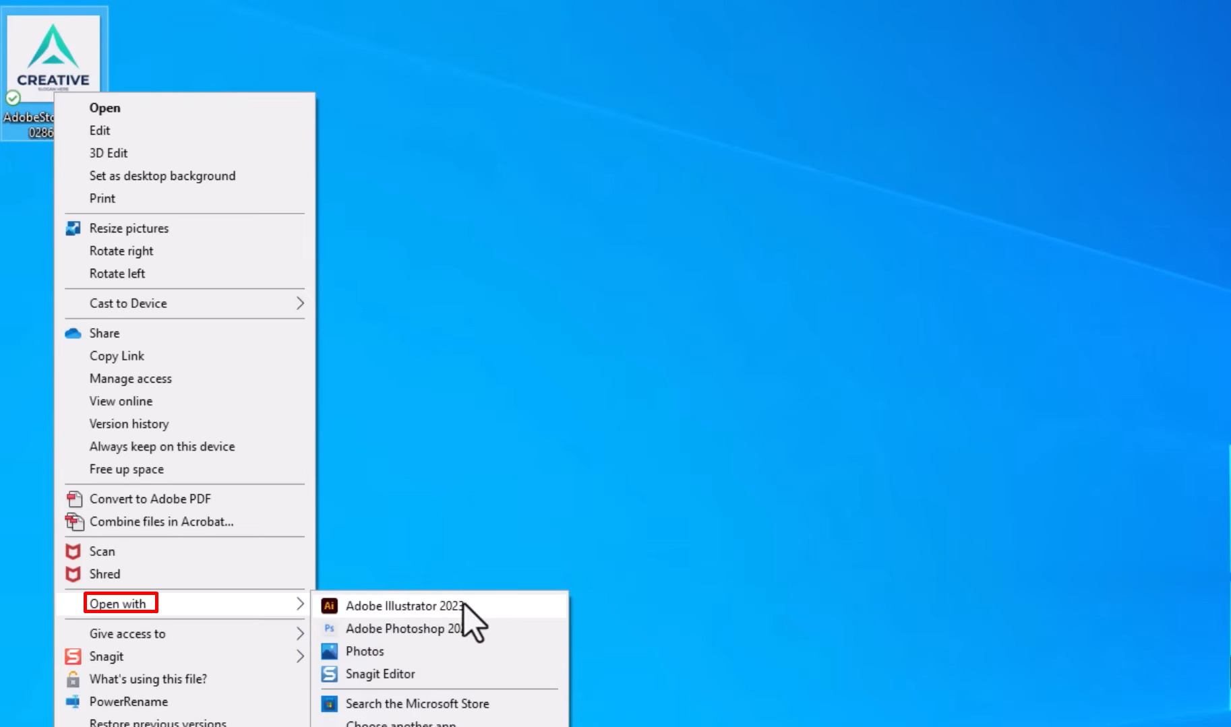Choose Open from the context menu
1231x727 pixels.
point(105,108)
